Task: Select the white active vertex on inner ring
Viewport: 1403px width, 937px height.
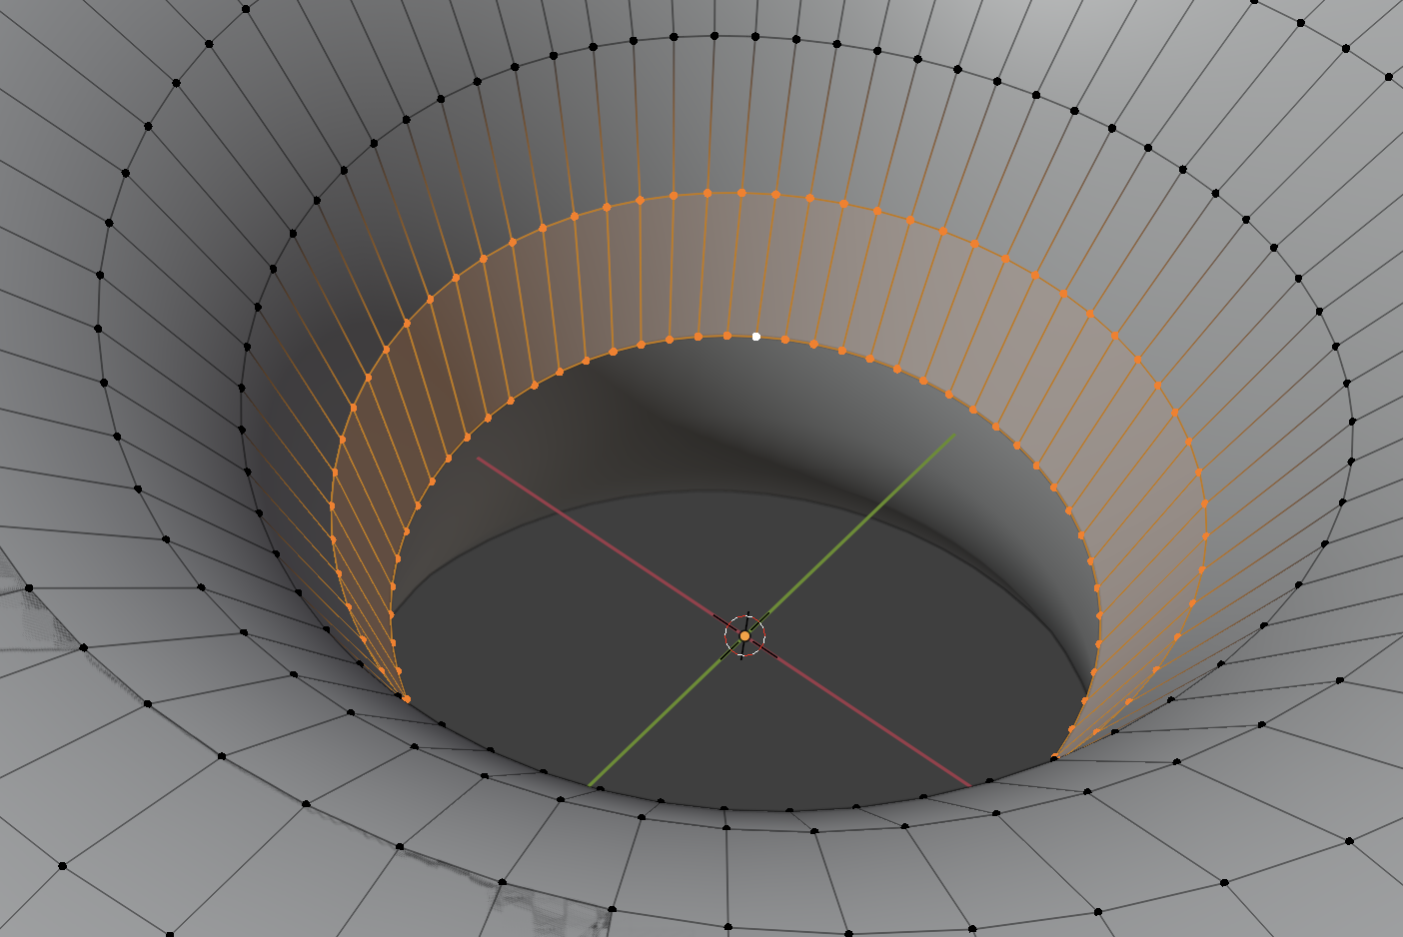Action: point(756,337)
